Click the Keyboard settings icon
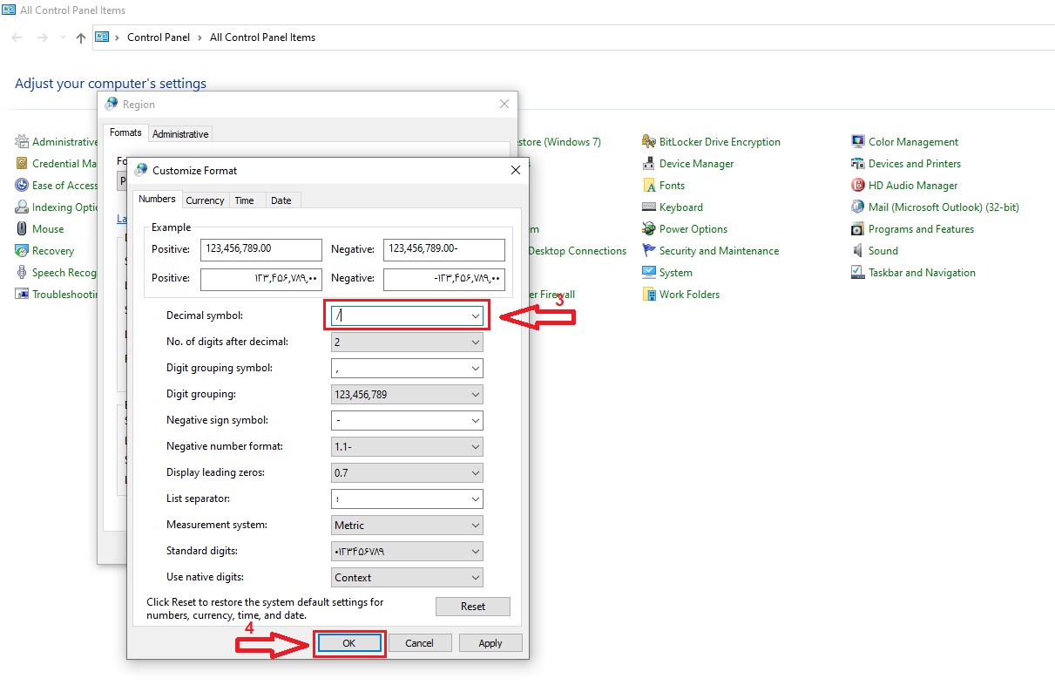Screen dimensions: 1055x692 (x=649, y=207)
